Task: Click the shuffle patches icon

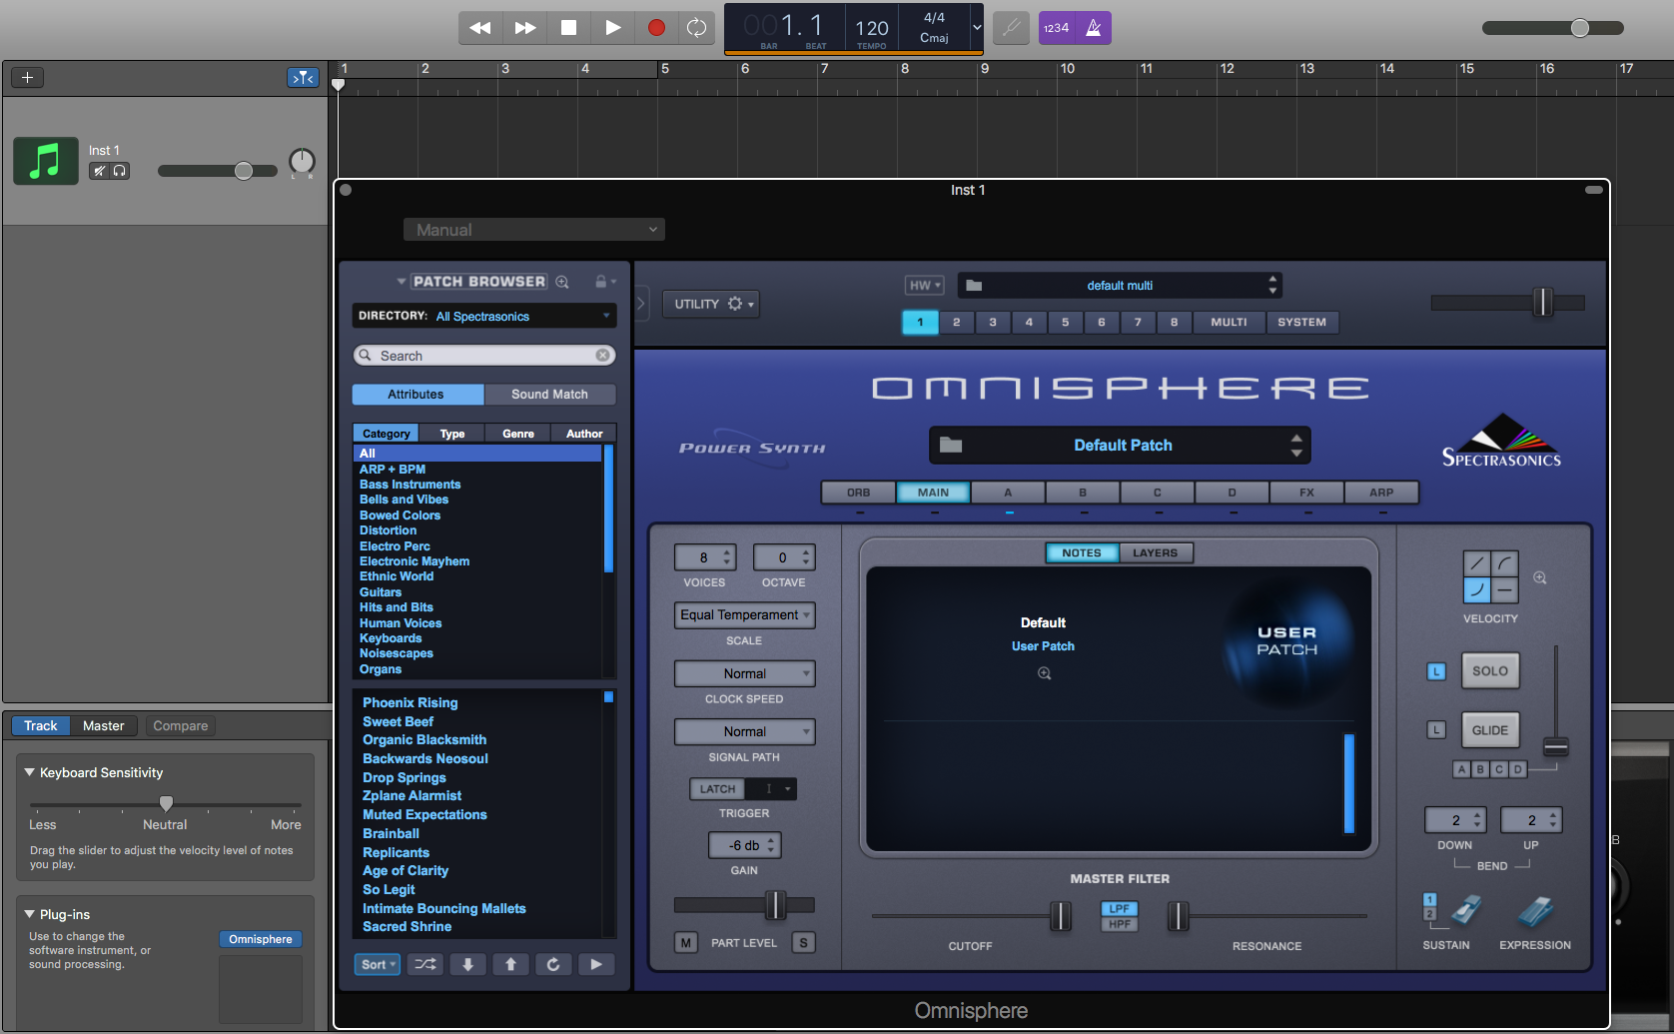Action: click(424, 964)
